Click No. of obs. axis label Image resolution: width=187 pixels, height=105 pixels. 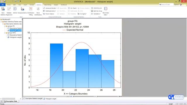coord(25,60)
